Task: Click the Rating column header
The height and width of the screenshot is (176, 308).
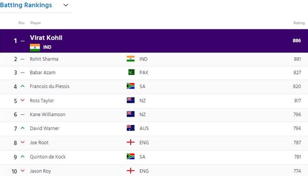Action: [299, 23]
